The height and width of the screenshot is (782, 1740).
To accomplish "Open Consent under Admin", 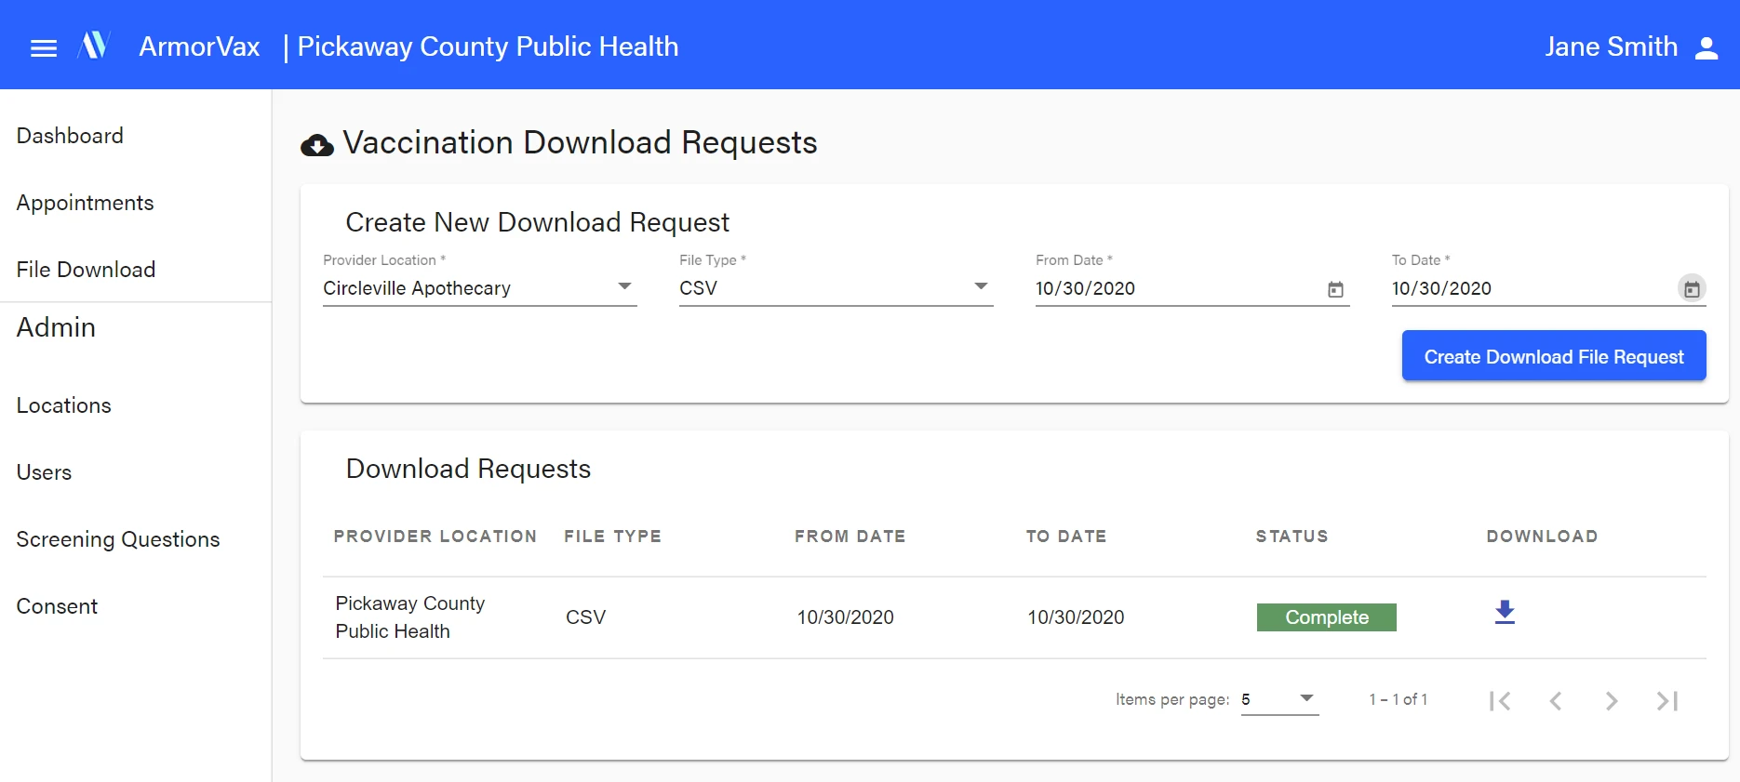I will (57, 606).
